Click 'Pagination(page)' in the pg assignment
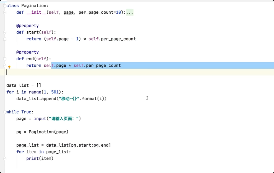The height and width of the screenshot is (173, 274). pos(49,132)
